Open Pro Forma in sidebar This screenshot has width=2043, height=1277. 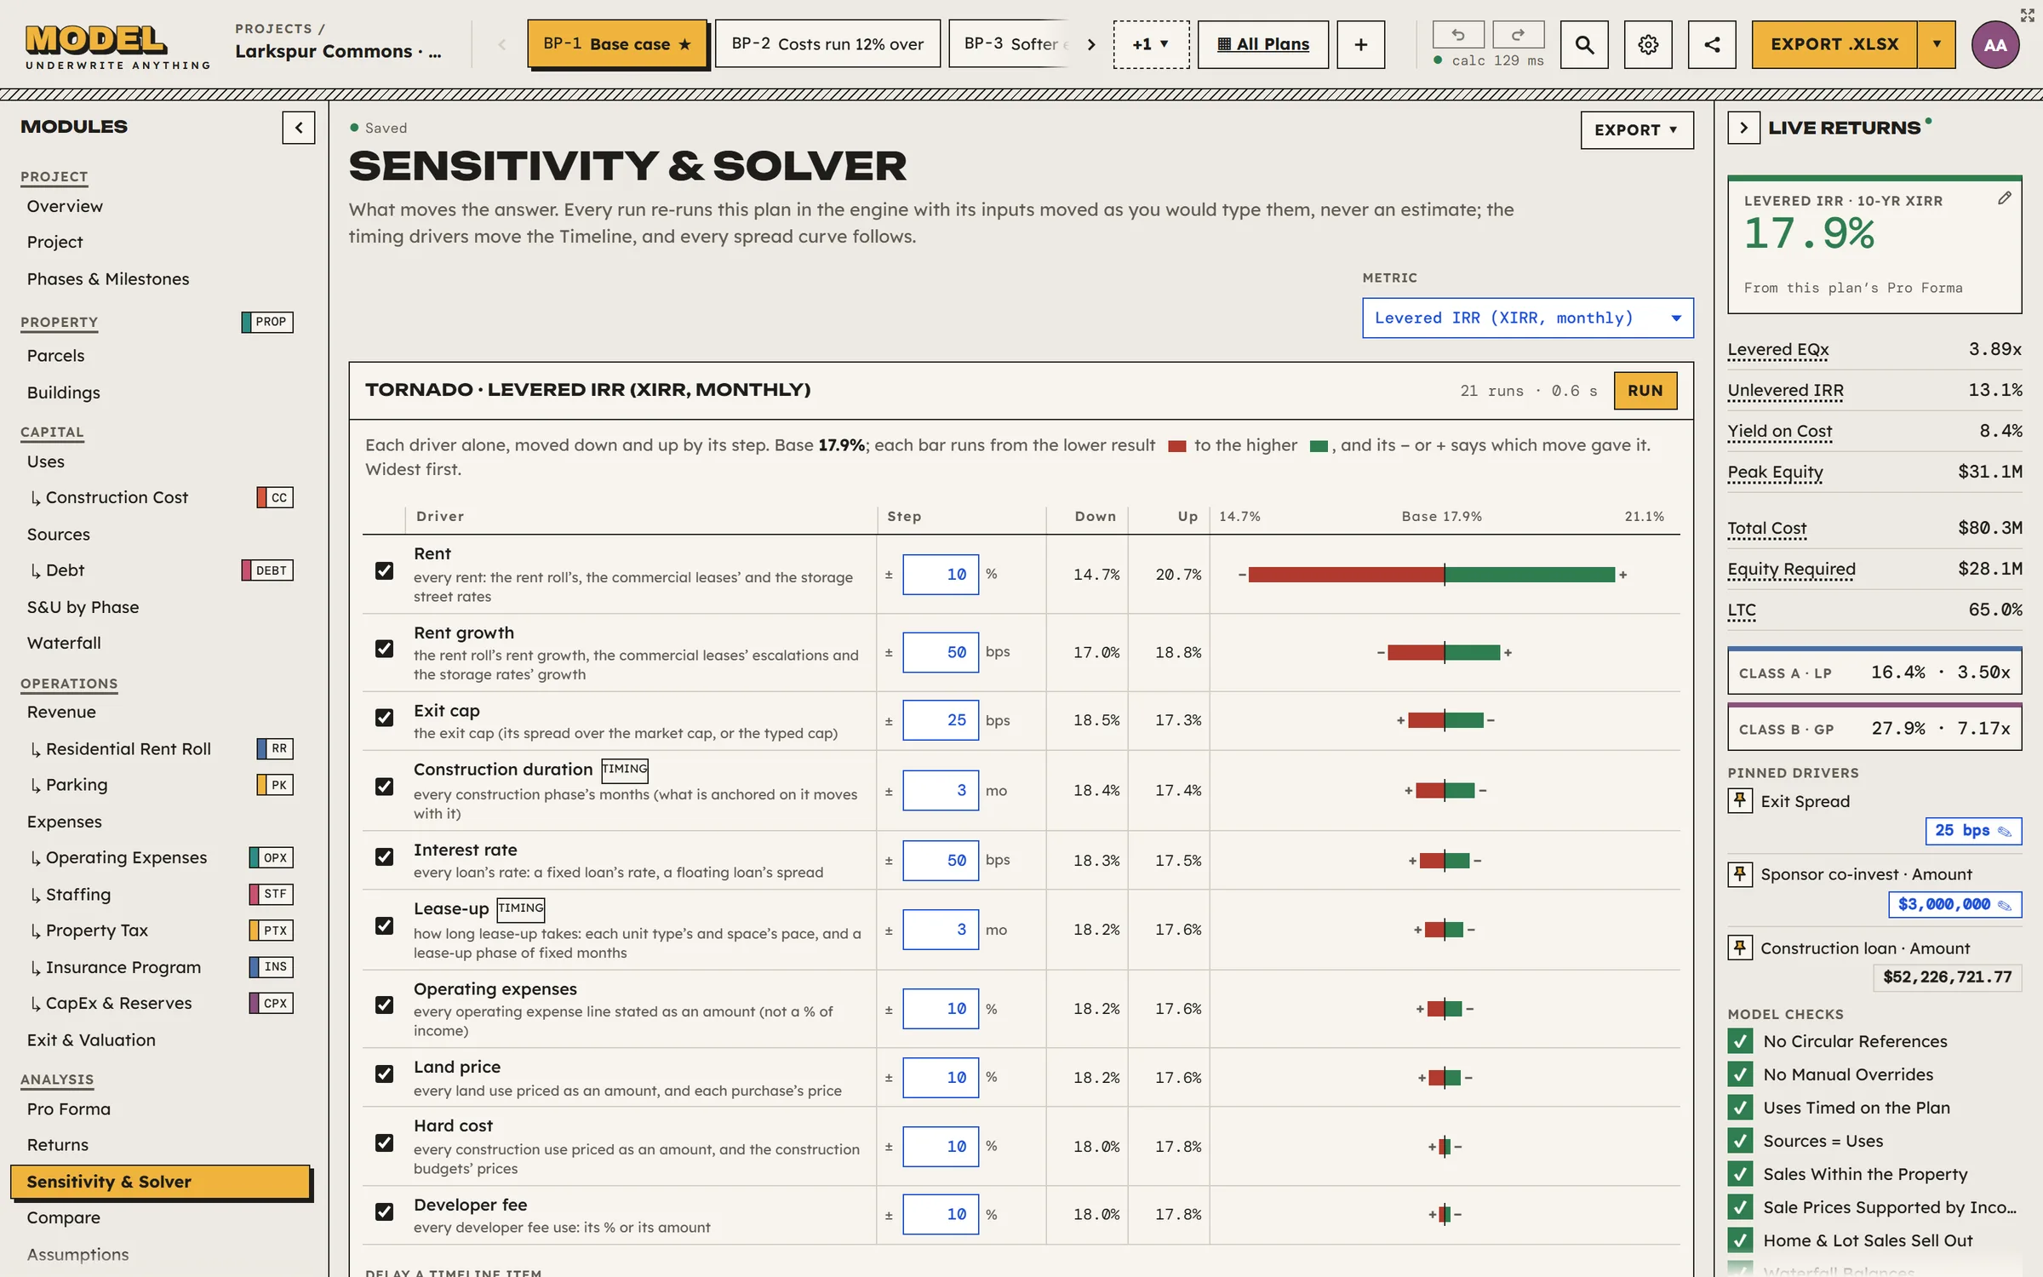click(x=69, y=1108)
